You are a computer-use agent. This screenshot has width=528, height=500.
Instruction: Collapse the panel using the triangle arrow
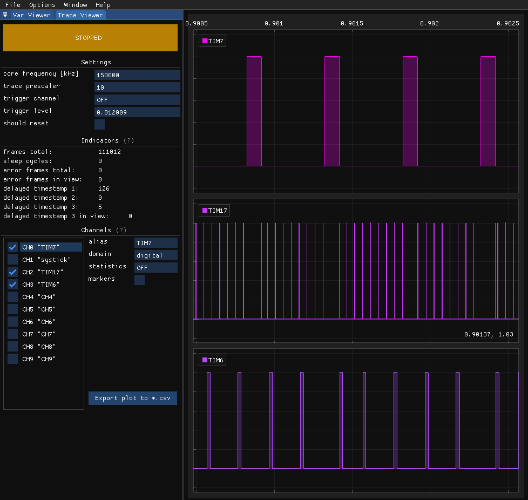coord(5,15)
